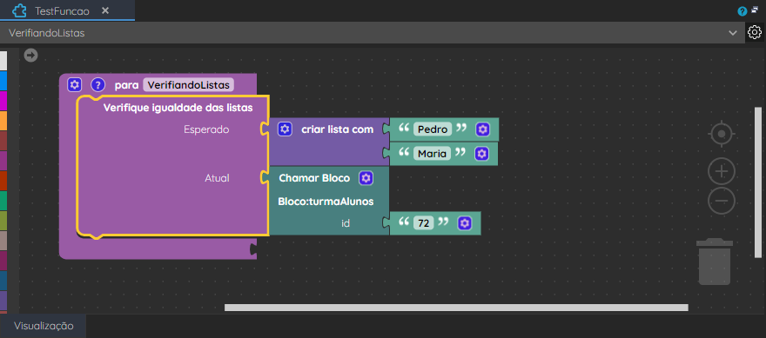Viewport: 766px width, 338px height.
Task: Select the orange category color swatch
Action: coord(3,121)
